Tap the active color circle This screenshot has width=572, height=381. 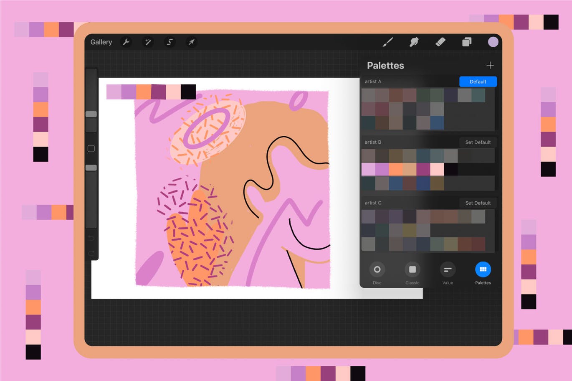[x=493, y=42]
